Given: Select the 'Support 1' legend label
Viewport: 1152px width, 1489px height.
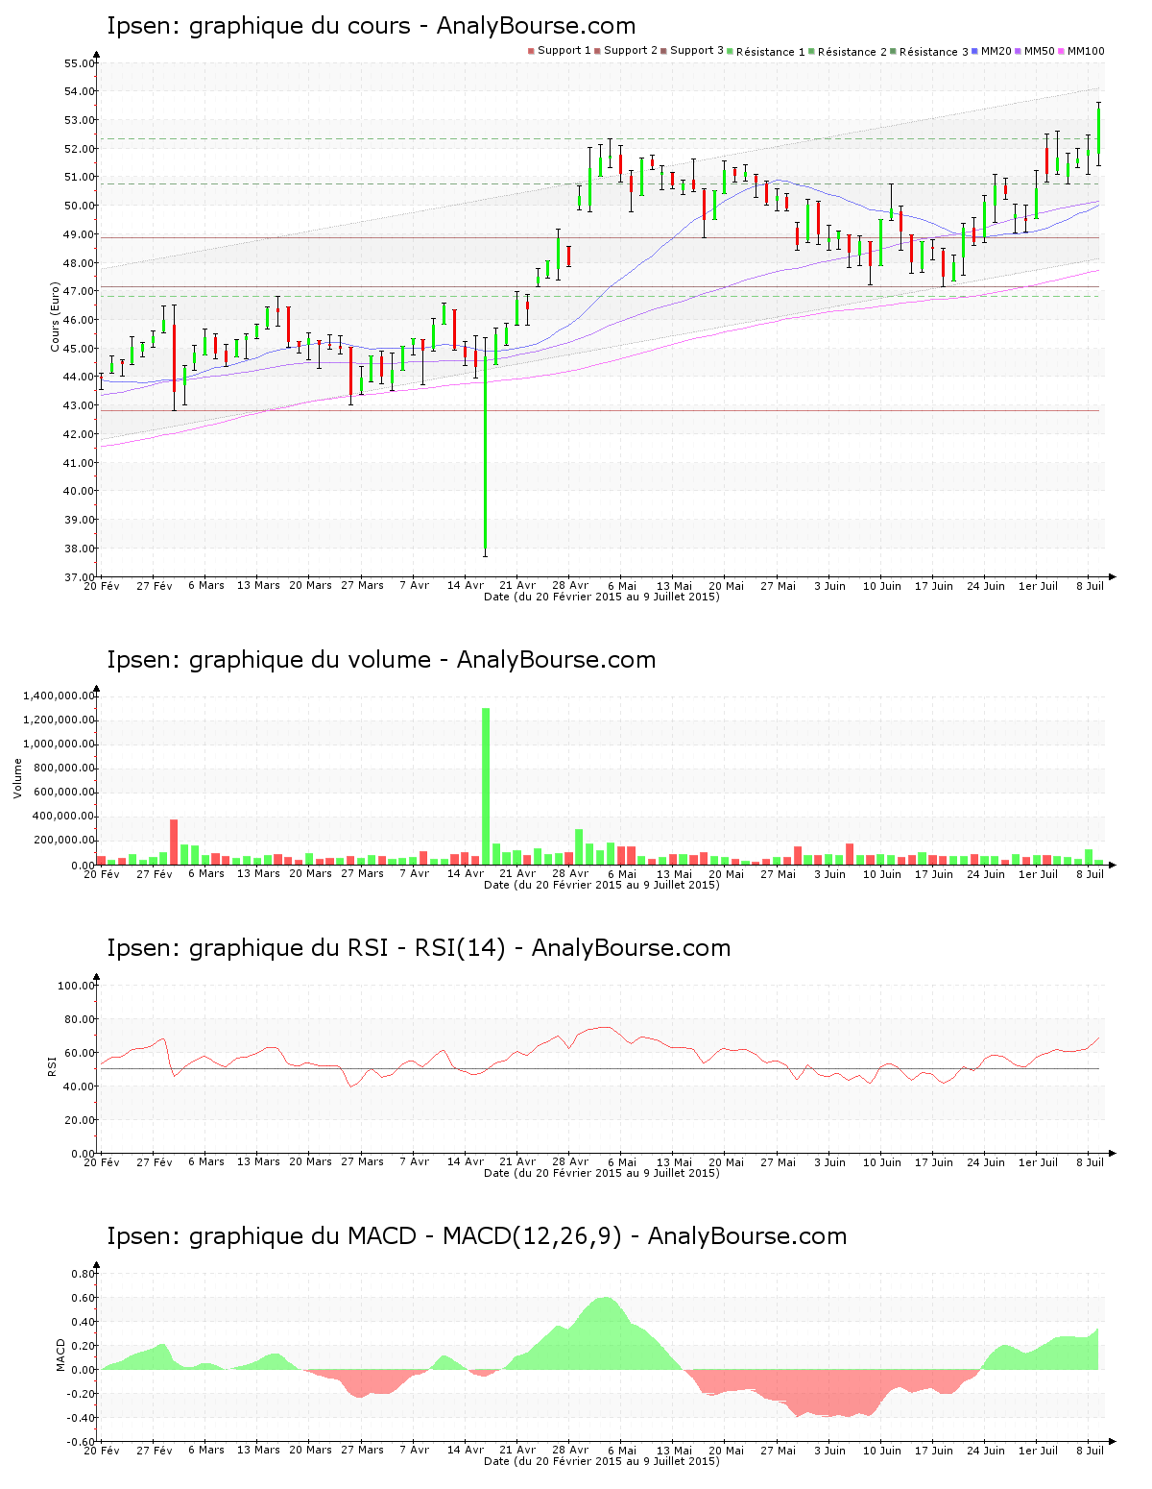Looking at the screenshot, I should [564, 51].
